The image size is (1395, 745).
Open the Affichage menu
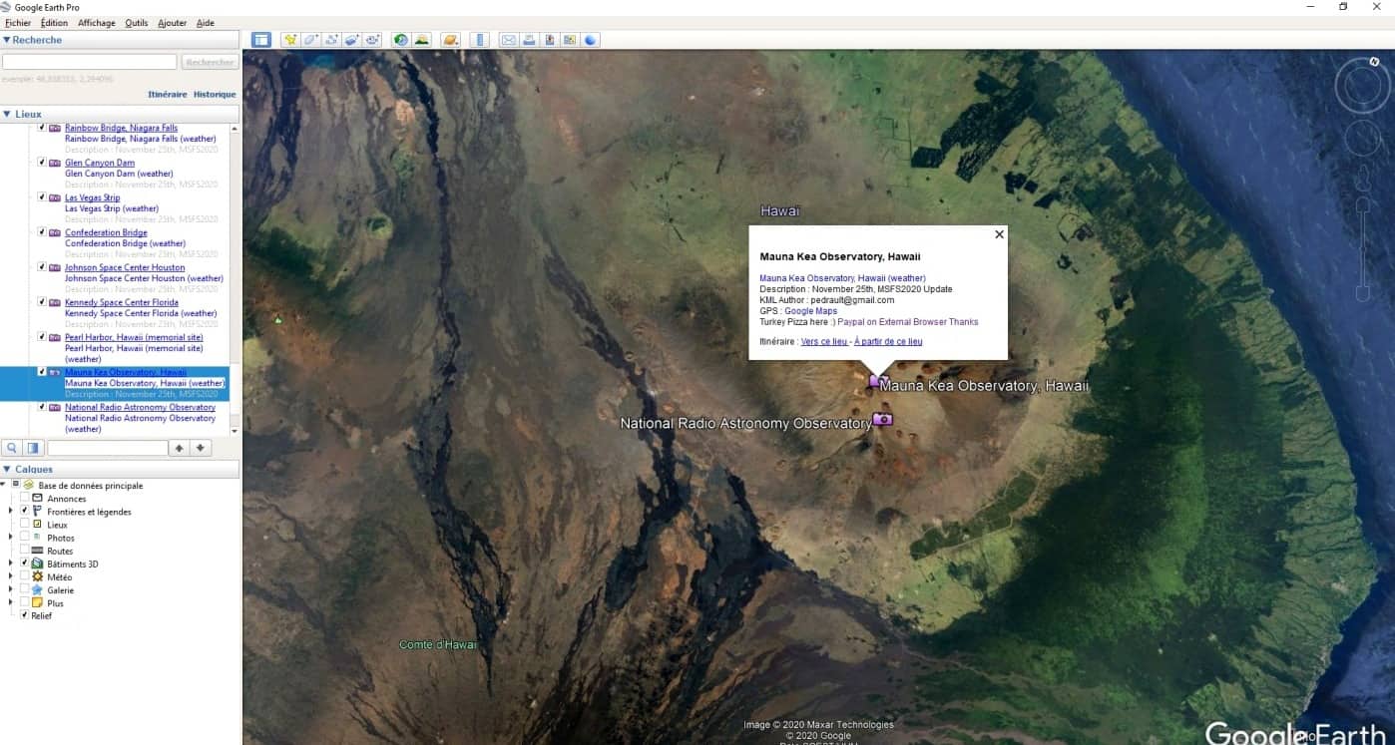click(96, 23)
